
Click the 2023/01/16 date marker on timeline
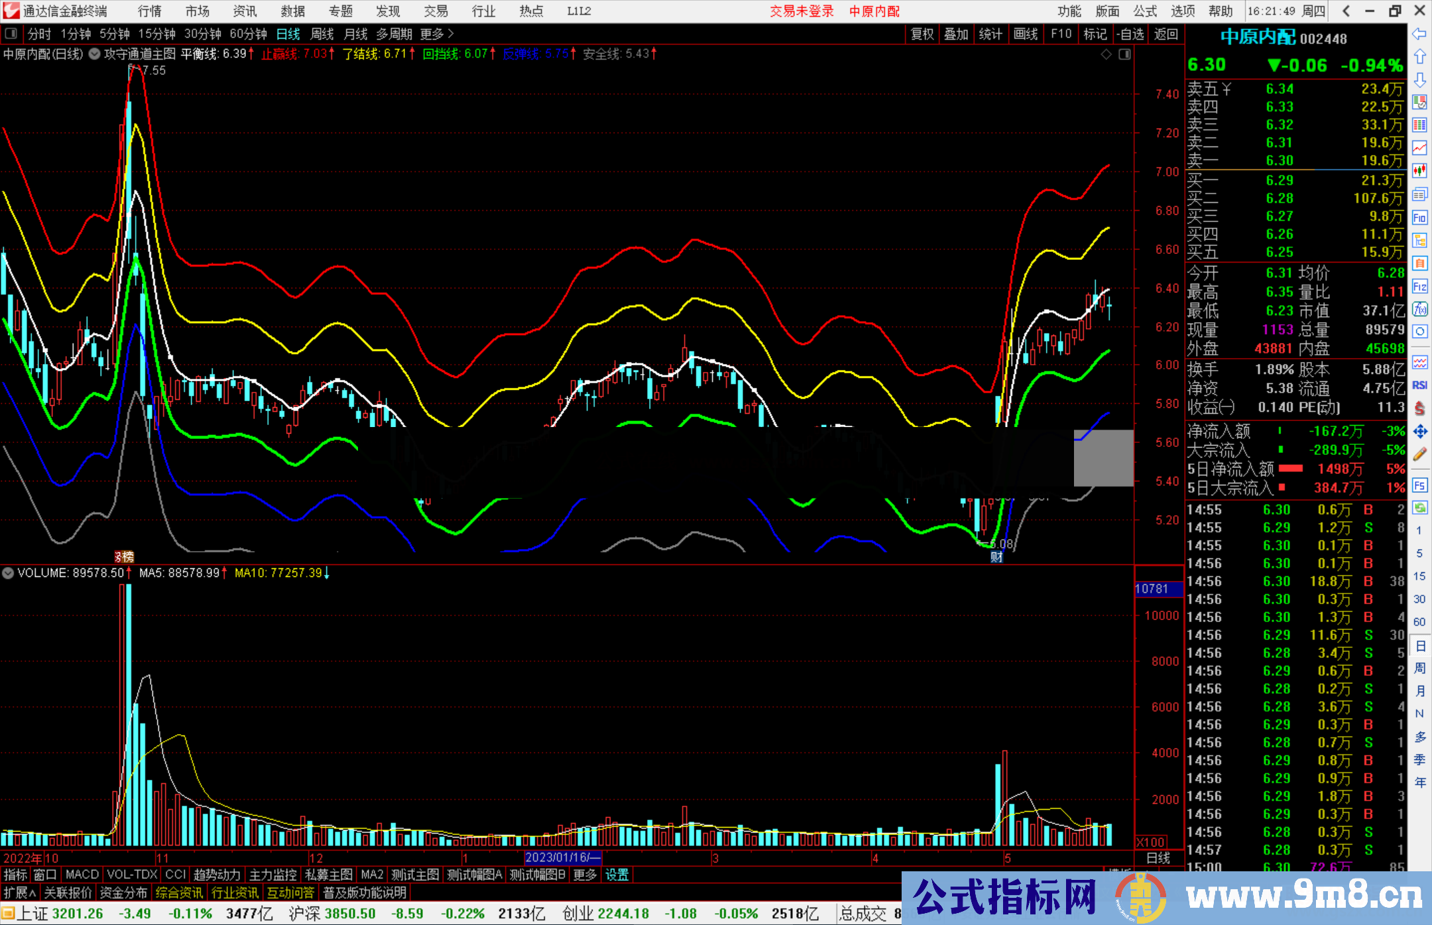[562, 858]
